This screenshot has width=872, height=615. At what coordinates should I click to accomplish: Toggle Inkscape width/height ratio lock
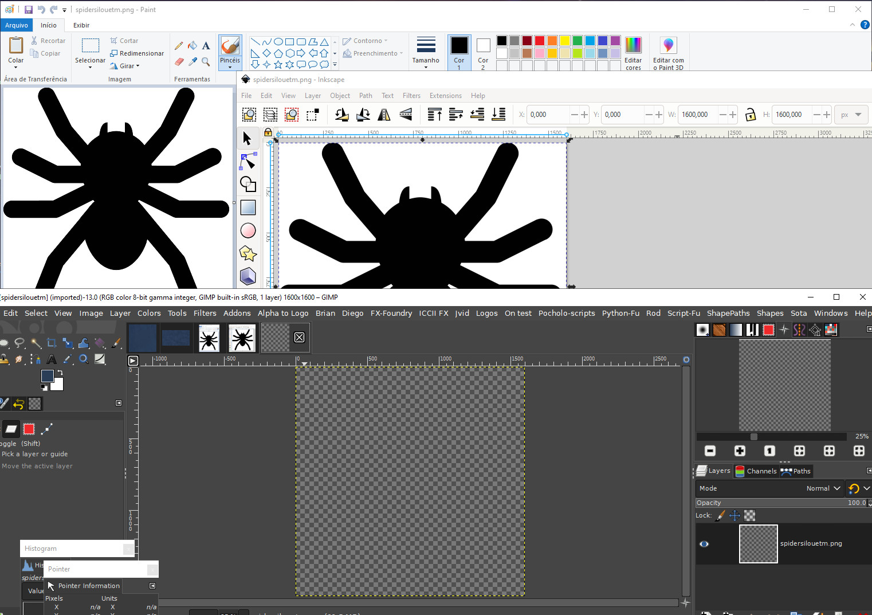pyautogui.click(x=750, y=115)
